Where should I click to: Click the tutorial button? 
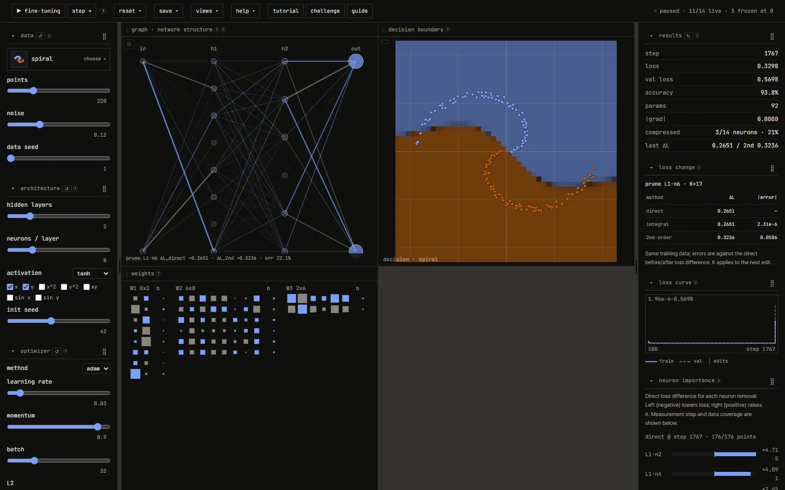click(286, 11)
